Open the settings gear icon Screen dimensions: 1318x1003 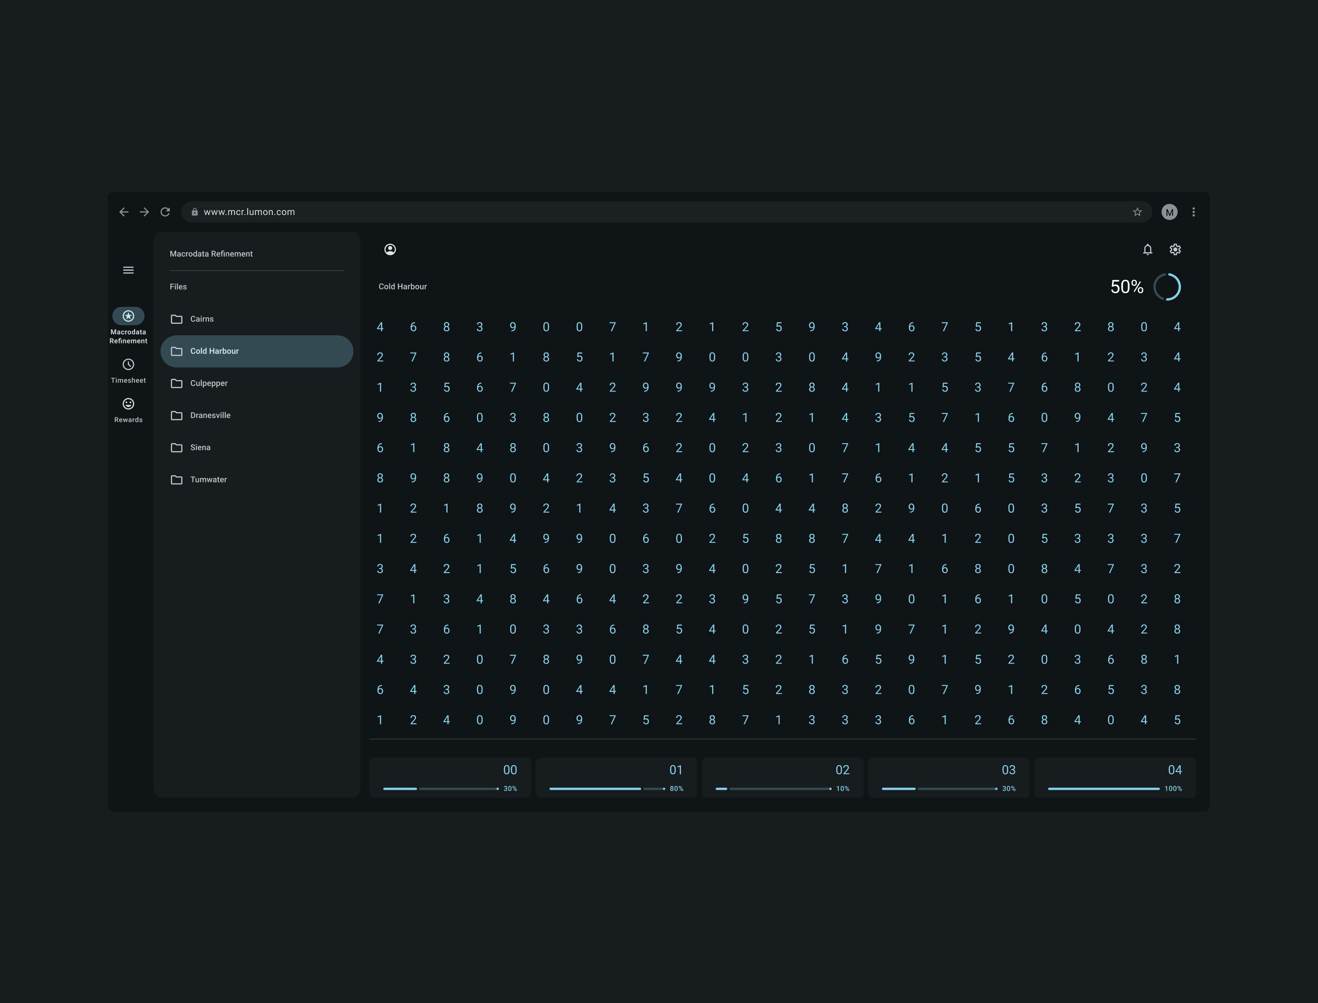click(x=1175, y=250)
